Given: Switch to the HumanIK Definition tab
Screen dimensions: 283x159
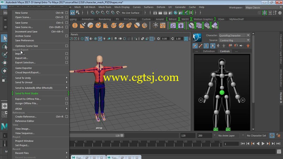Looking at the screenshot, I should [x=209, y=51].
